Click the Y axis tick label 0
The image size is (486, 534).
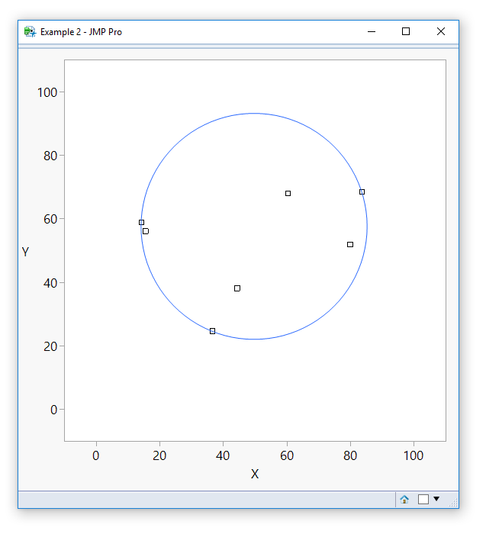click(x=54, y=410)
